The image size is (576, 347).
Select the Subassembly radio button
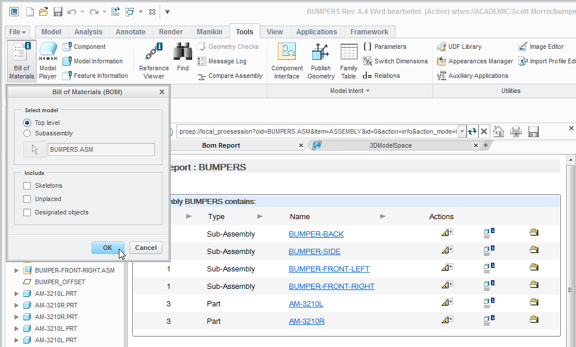[x=27, y=133]
